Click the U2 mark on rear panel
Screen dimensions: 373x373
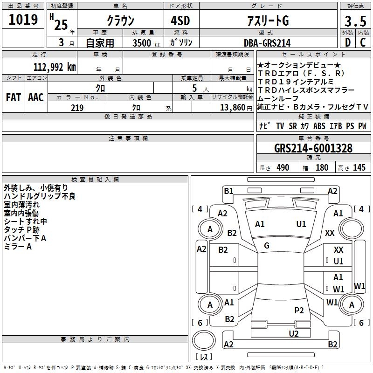[x=294, y=334]
